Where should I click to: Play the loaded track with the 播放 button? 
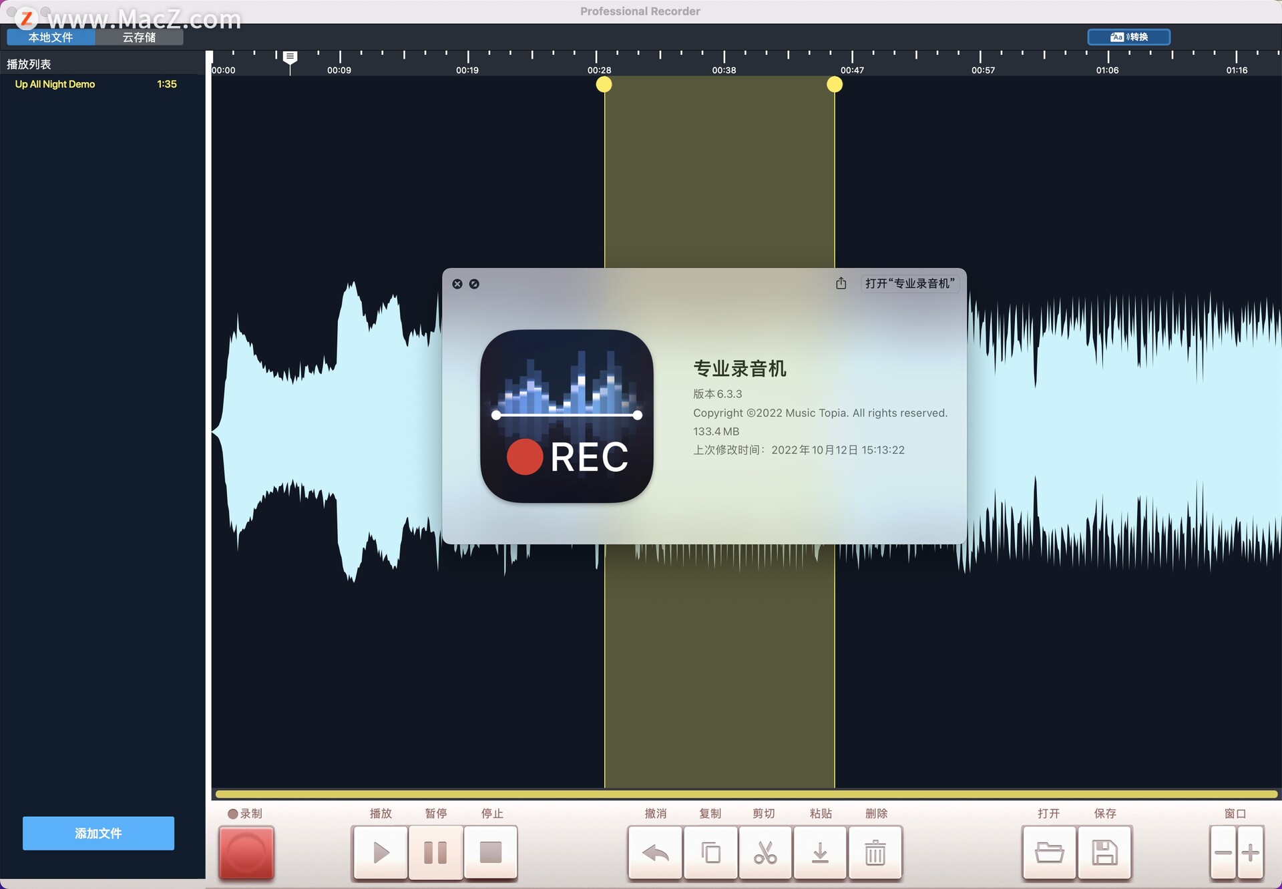pyautogui.click(x=380, y=853)
